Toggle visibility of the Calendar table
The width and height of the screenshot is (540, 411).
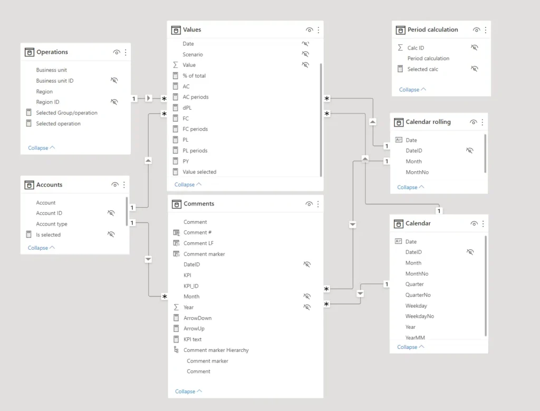[x=474, y=224]
